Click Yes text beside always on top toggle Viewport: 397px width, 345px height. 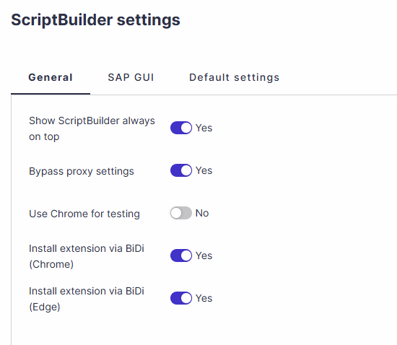[204, 128]
